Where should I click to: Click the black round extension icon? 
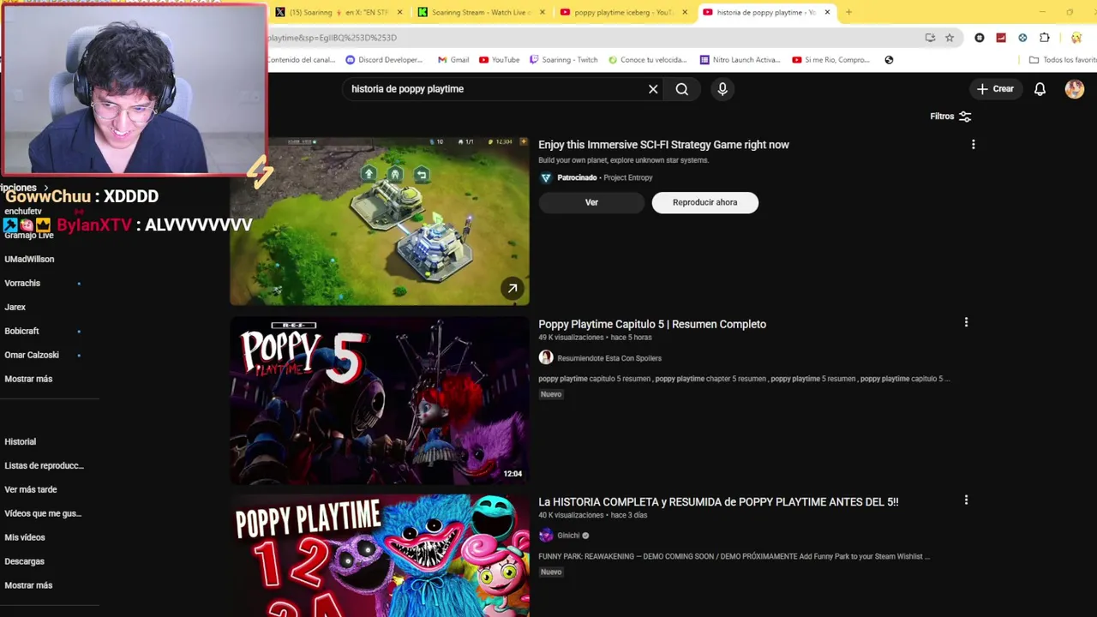pos(980,38)
